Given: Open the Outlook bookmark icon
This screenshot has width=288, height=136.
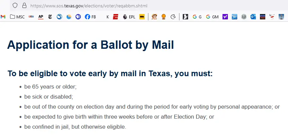Looking at the screenshot, I should tap(253, 16).
